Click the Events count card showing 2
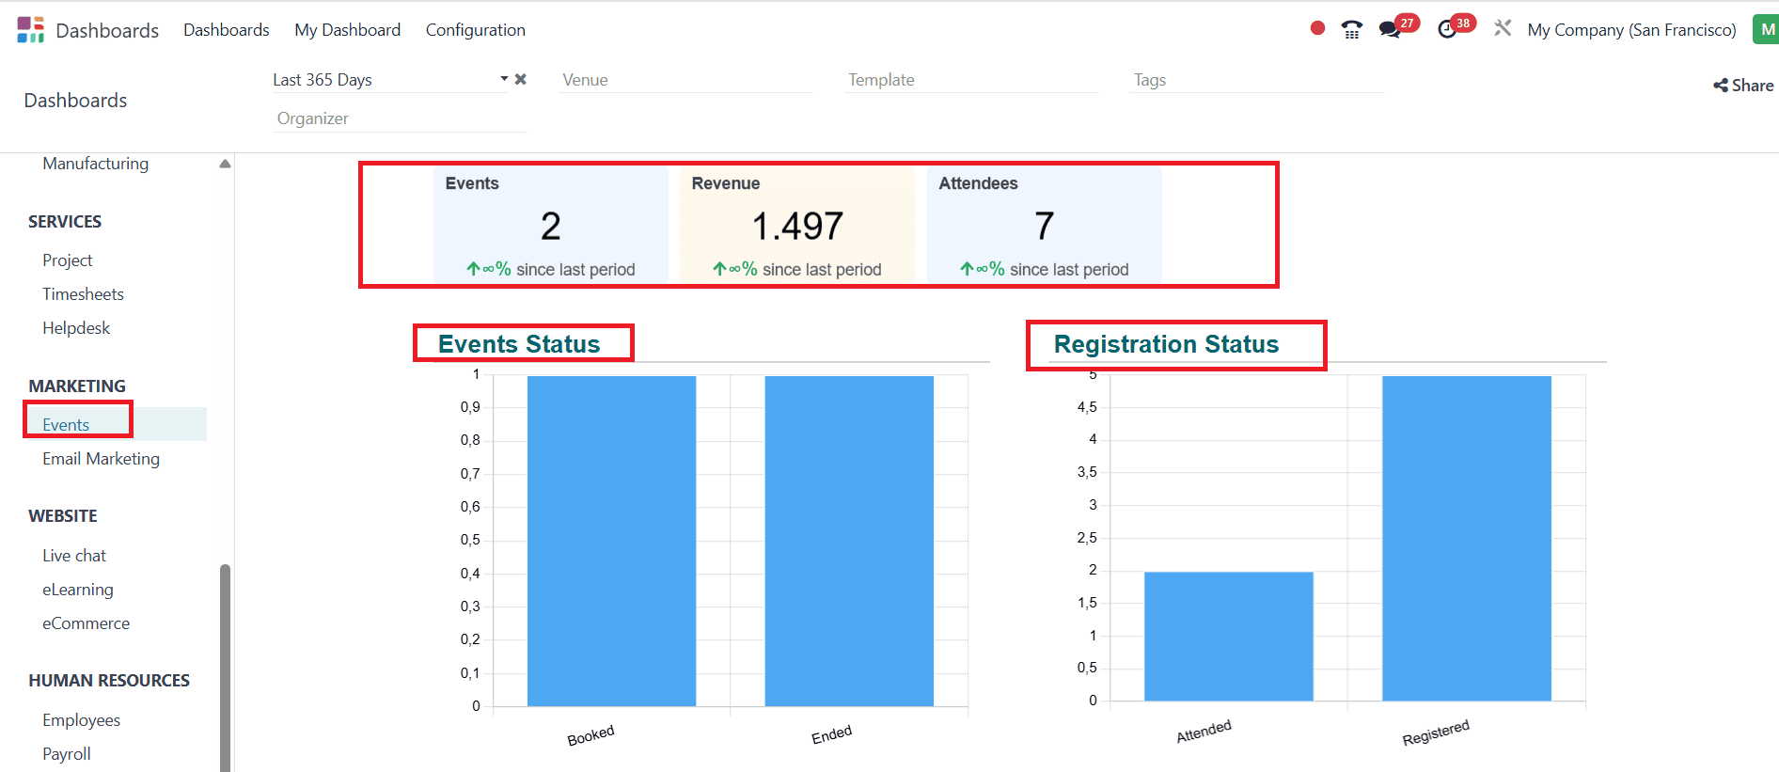 [550, 225]
